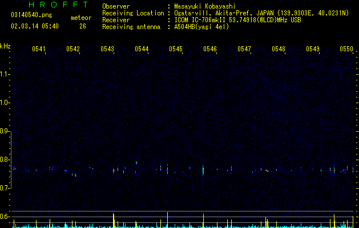Click the Receiver label
Image resolution: width=359 pixels, height=228 pixels.
[x=116, y=20]
